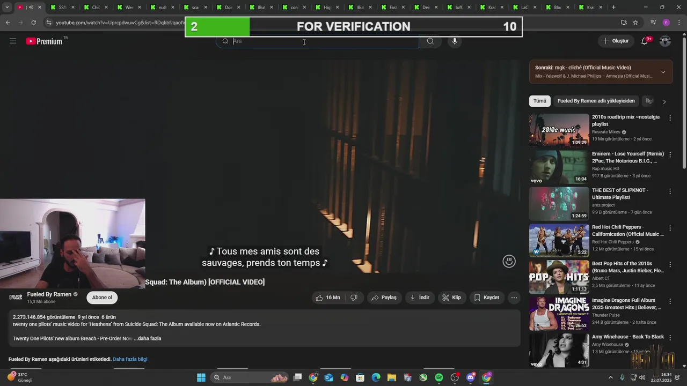Open options for Californication video
This screenshot has height=386, width=687.
tap(670, 228)
